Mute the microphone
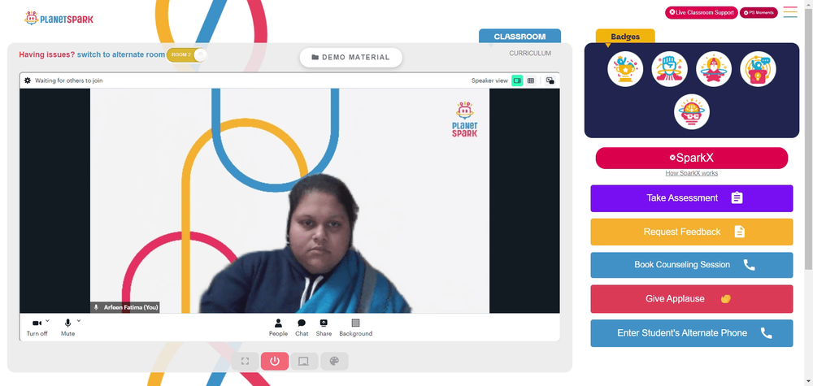Image resolution: width=813 pixels, height=386 pixels. [68, 327]
